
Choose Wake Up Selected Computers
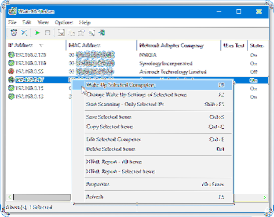[121, 85]
